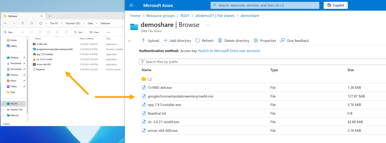
Task: Expand This PC in navigation tree
Action: point(3,104)
